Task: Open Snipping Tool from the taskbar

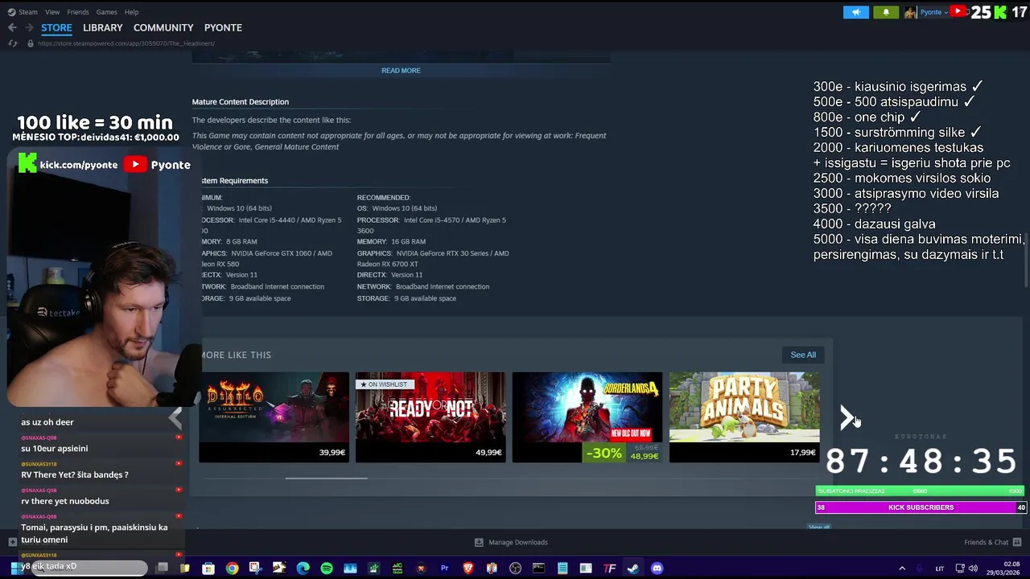Action: (255, 569)
